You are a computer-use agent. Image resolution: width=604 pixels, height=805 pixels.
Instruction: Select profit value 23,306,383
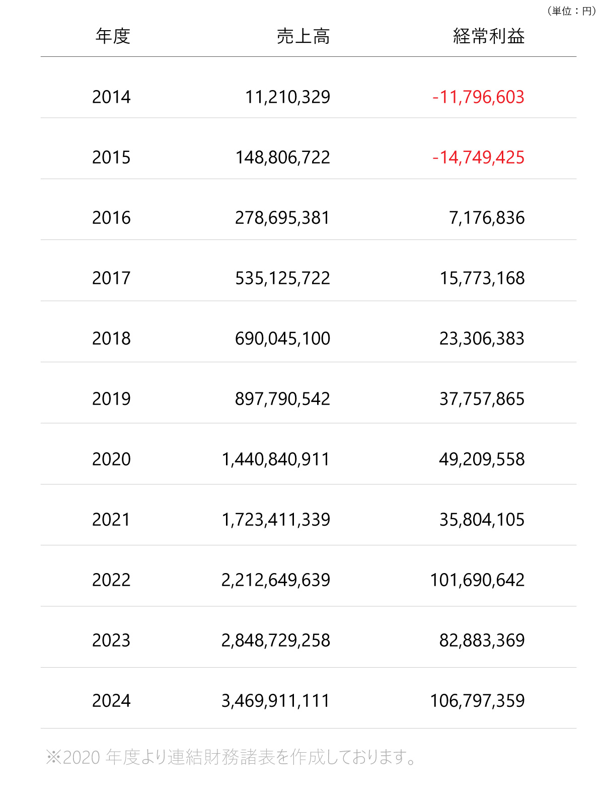[482, 339]
